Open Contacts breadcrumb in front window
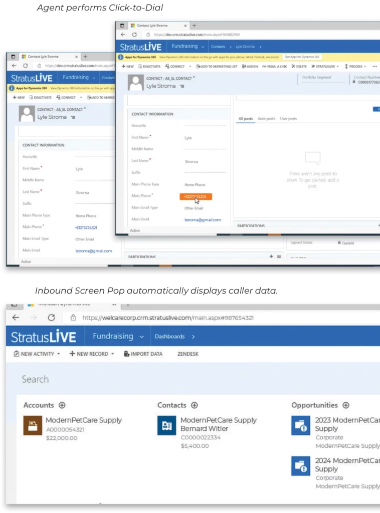This screenshot has height=513, width=380. [218, 47]
